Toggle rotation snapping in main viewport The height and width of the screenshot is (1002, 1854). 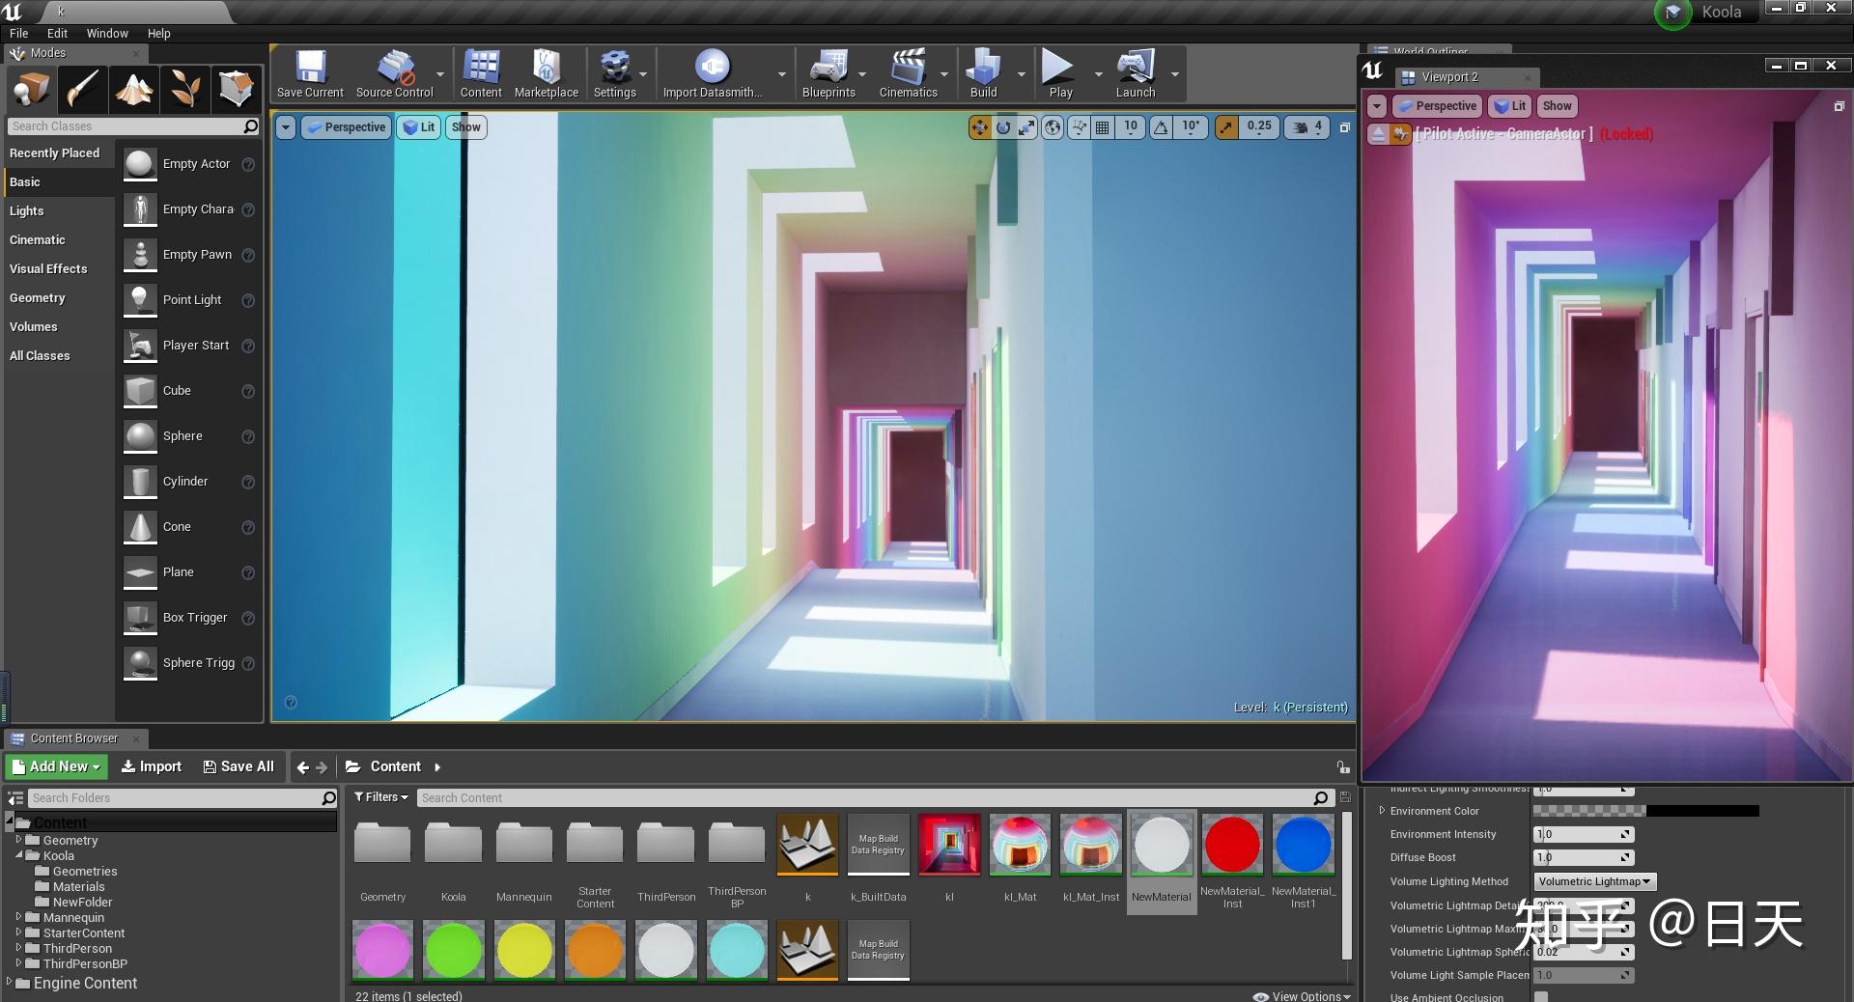point(1161,127)
